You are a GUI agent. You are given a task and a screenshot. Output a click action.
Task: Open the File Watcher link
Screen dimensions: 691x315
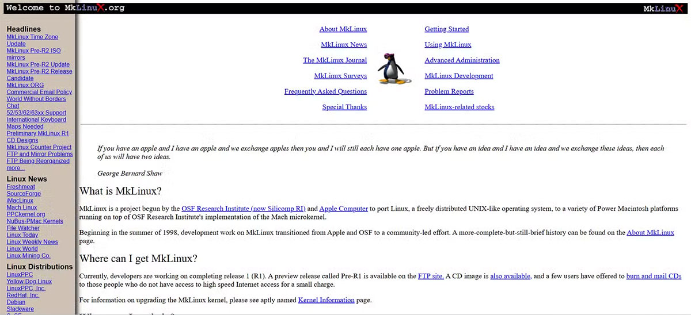click(23, 228)
